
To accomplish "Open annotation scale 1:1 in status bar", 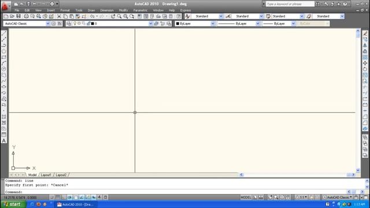I will pyautogui.click(x=302, y=197).
